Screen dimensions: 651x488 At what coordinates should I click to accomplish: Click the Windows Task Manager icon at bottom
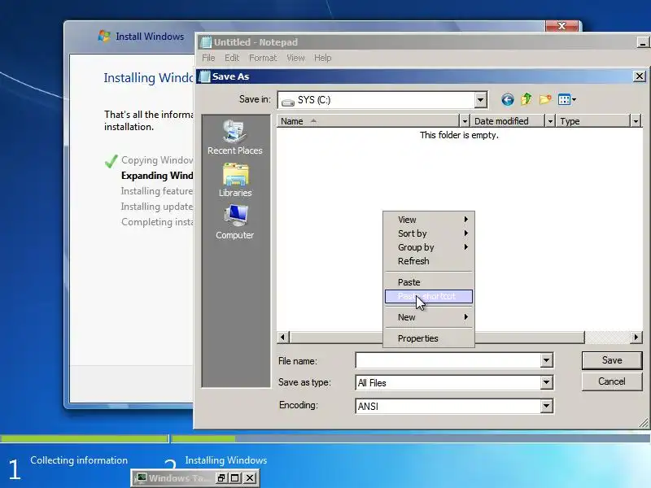click(142, 478)
